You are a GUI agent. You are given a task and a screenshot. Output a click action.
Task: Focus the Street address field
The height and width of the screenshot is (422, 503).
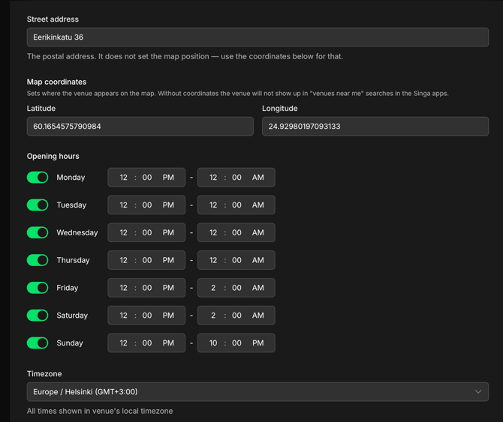click(x=258, y=37)
